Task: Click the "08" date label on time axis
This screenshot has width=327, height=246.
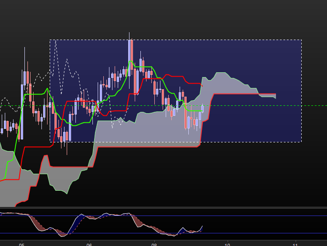Action: click(x=154, y=245)
